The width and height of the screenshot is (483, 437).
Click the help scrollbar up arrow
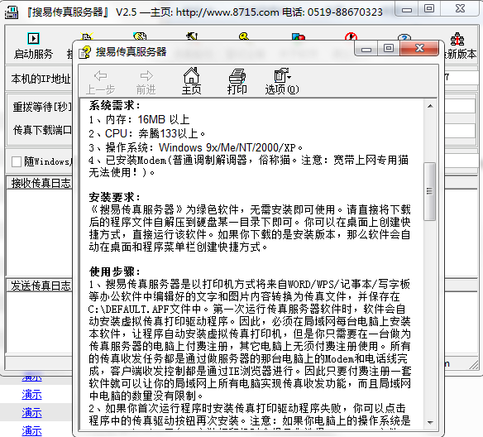click(x=430, y=106)
